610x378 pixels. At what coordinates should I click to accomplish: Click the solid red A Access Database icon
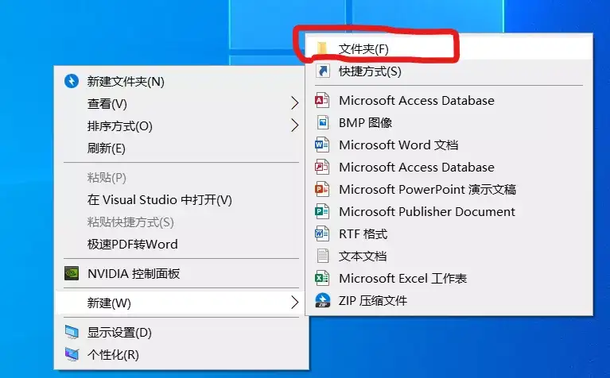322,100
